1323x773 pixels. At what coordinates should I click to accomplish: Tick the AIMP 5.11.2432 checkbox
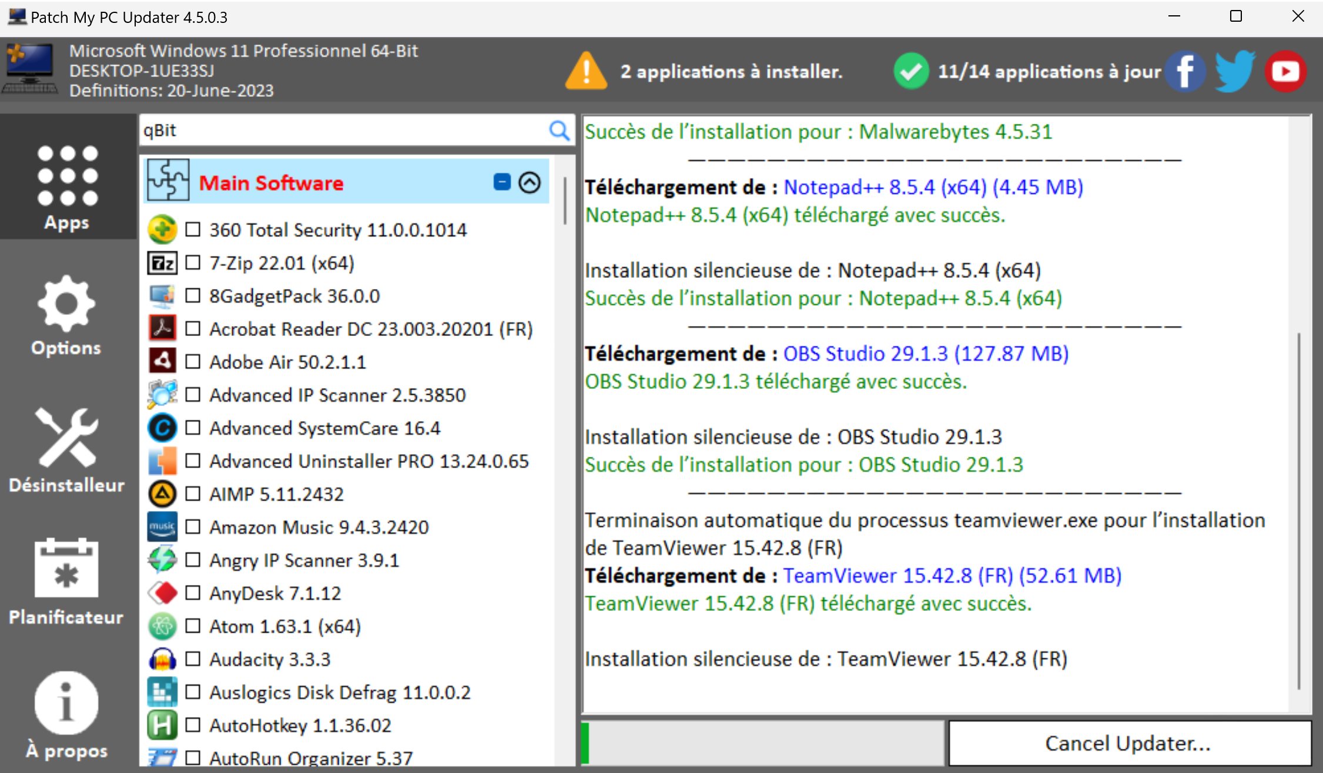tap(193, 493)
